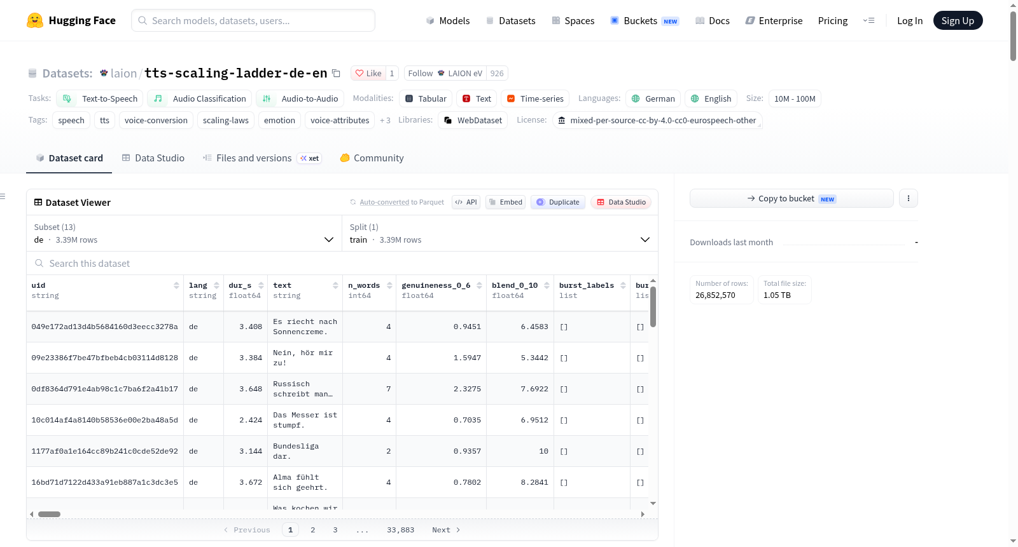Click the Like heart button
The image size is (1018, 547).
point(368,73)
